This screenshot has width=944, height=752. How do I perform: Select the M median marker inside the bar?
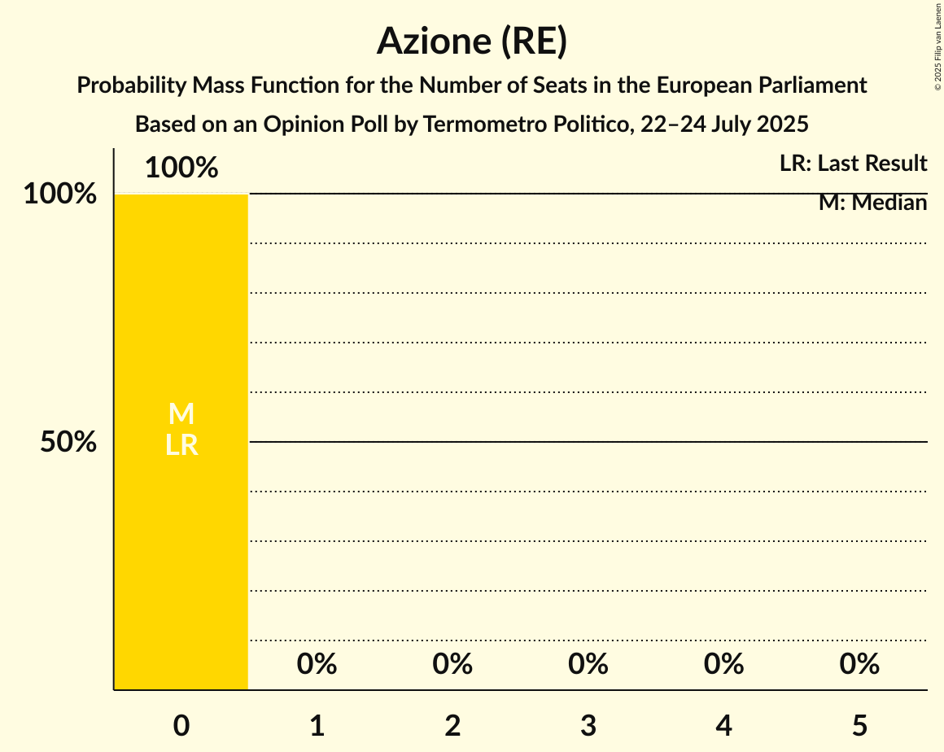181,414
